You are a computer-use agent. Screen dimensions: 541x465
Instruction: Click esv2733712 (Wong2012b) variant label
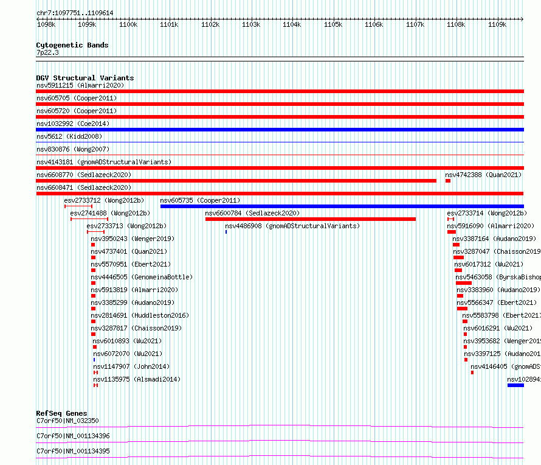coord(104,200)
